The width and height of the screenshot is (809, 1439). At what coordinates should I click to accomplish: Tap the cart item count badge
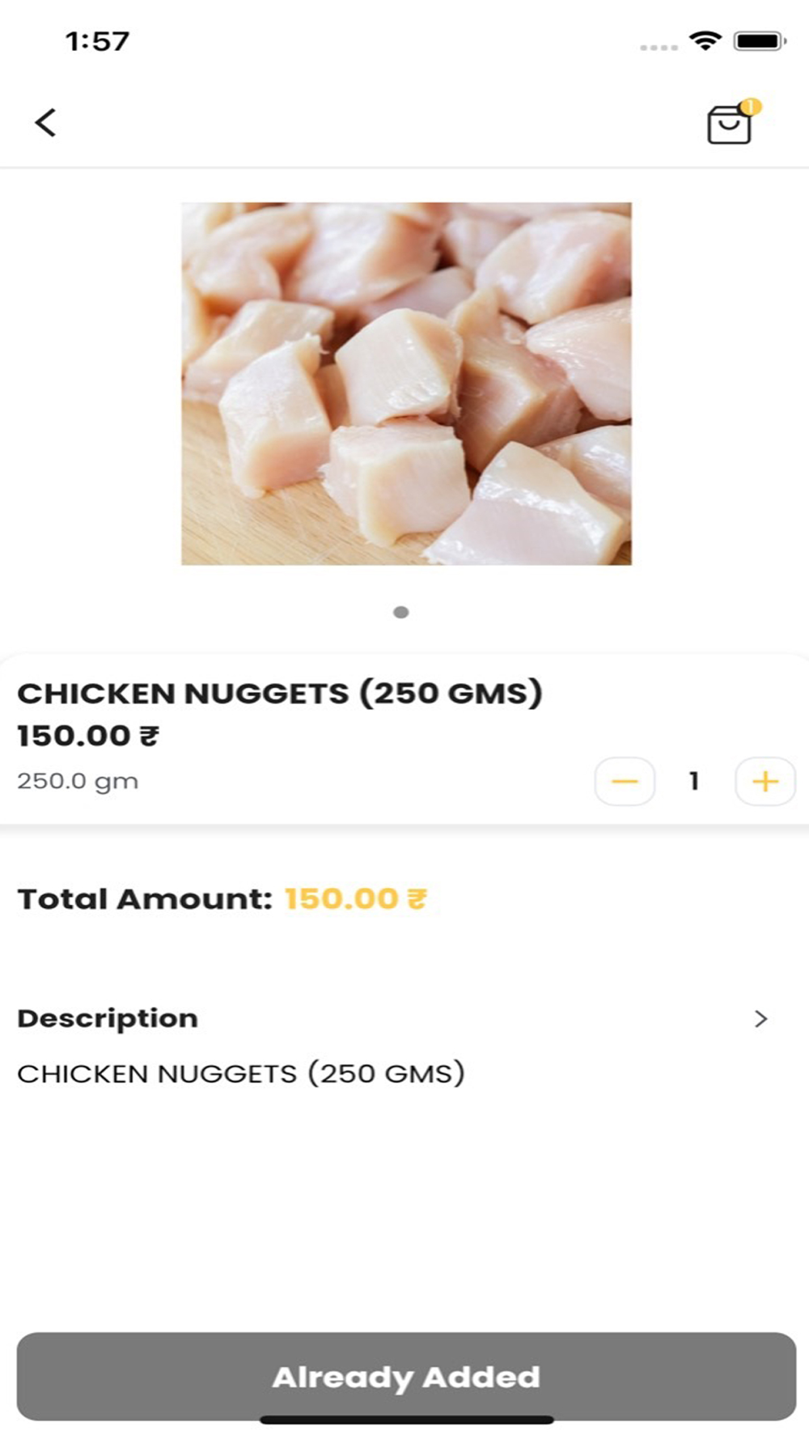click(x=752, y=106)
